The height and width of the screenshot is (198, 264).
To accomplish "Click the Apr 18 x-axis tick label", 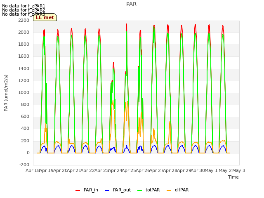I will (33, 170).
